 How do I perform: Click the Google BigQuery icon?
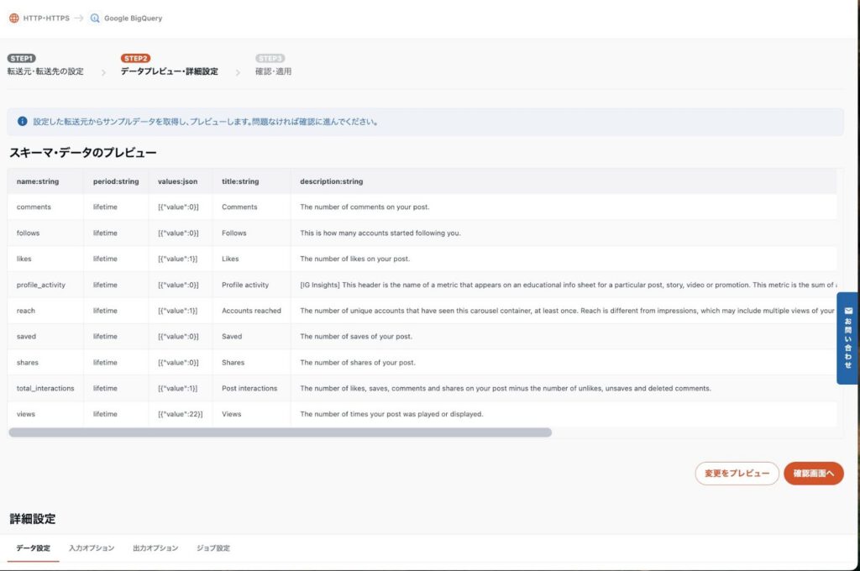click(x=95, y=18)
